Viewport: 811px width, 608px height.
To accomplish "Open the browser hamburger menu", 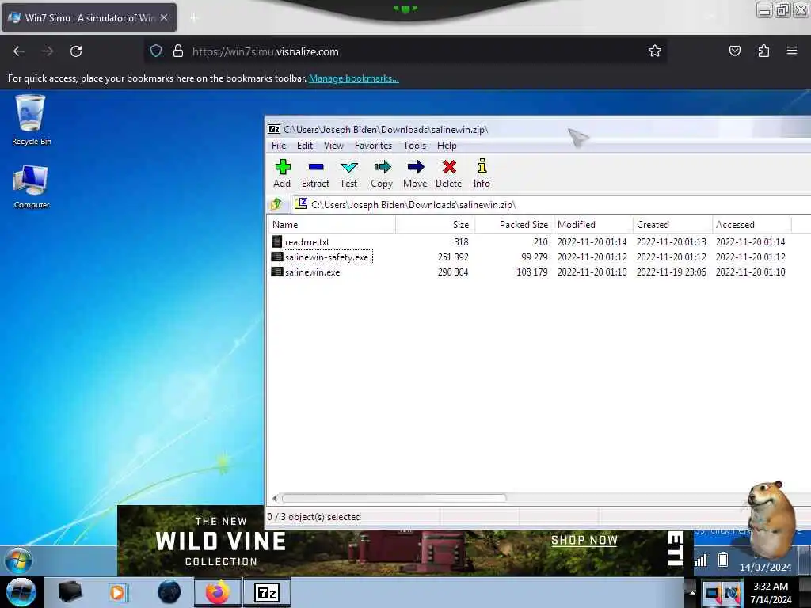I will [x=792, y=51].
